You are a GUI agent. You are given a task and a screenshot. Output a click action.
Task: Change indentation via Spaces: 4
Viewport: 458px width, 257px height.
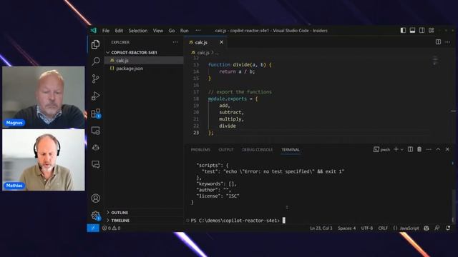pos(346,228)
